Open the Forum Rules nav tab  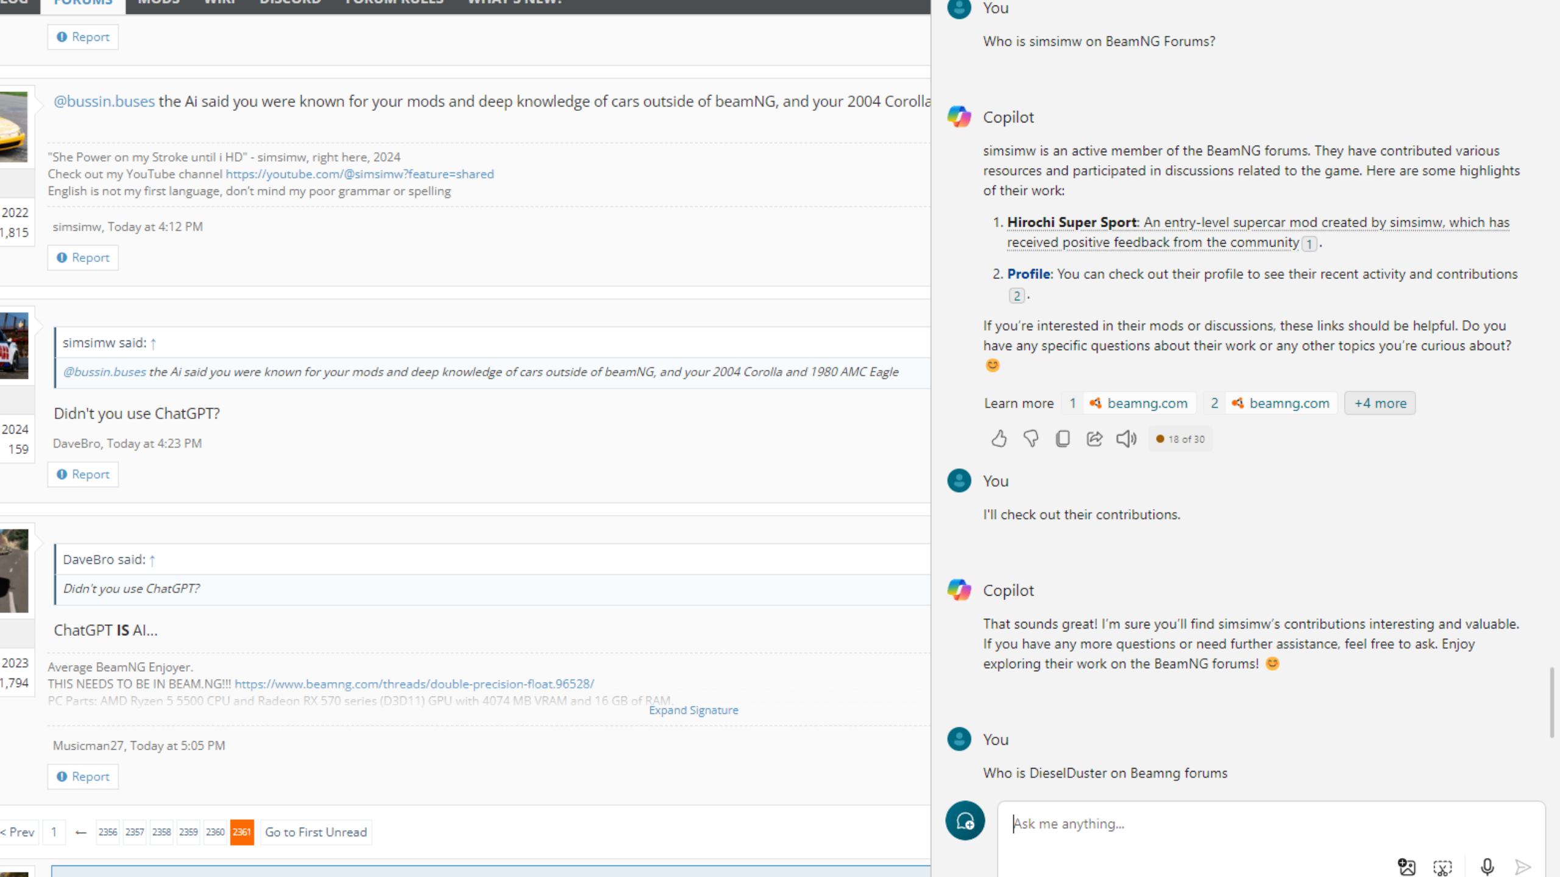point(394,2)
